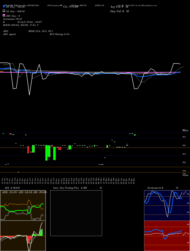Image resolution: width=190 pixels, height=251 pixels.
Task: Select the '20 Day - 953.56' legend text
Action: [15, 7]
